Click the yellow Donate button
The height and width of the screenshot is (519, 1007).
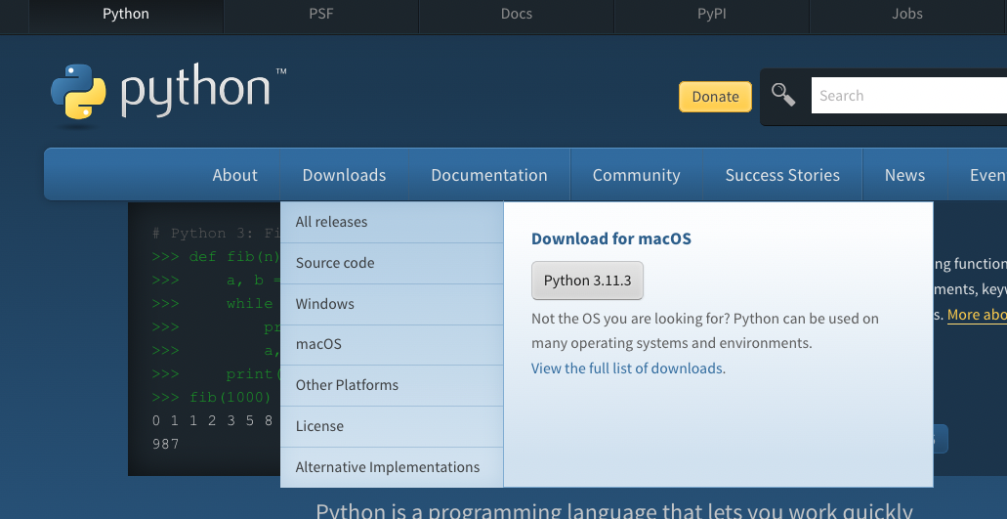pos(715,97)
